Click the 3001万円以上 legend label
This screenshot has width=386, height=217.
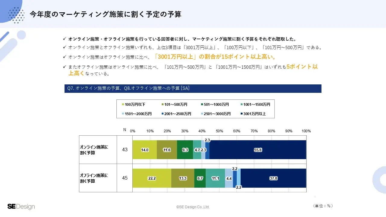coord(255,114)
